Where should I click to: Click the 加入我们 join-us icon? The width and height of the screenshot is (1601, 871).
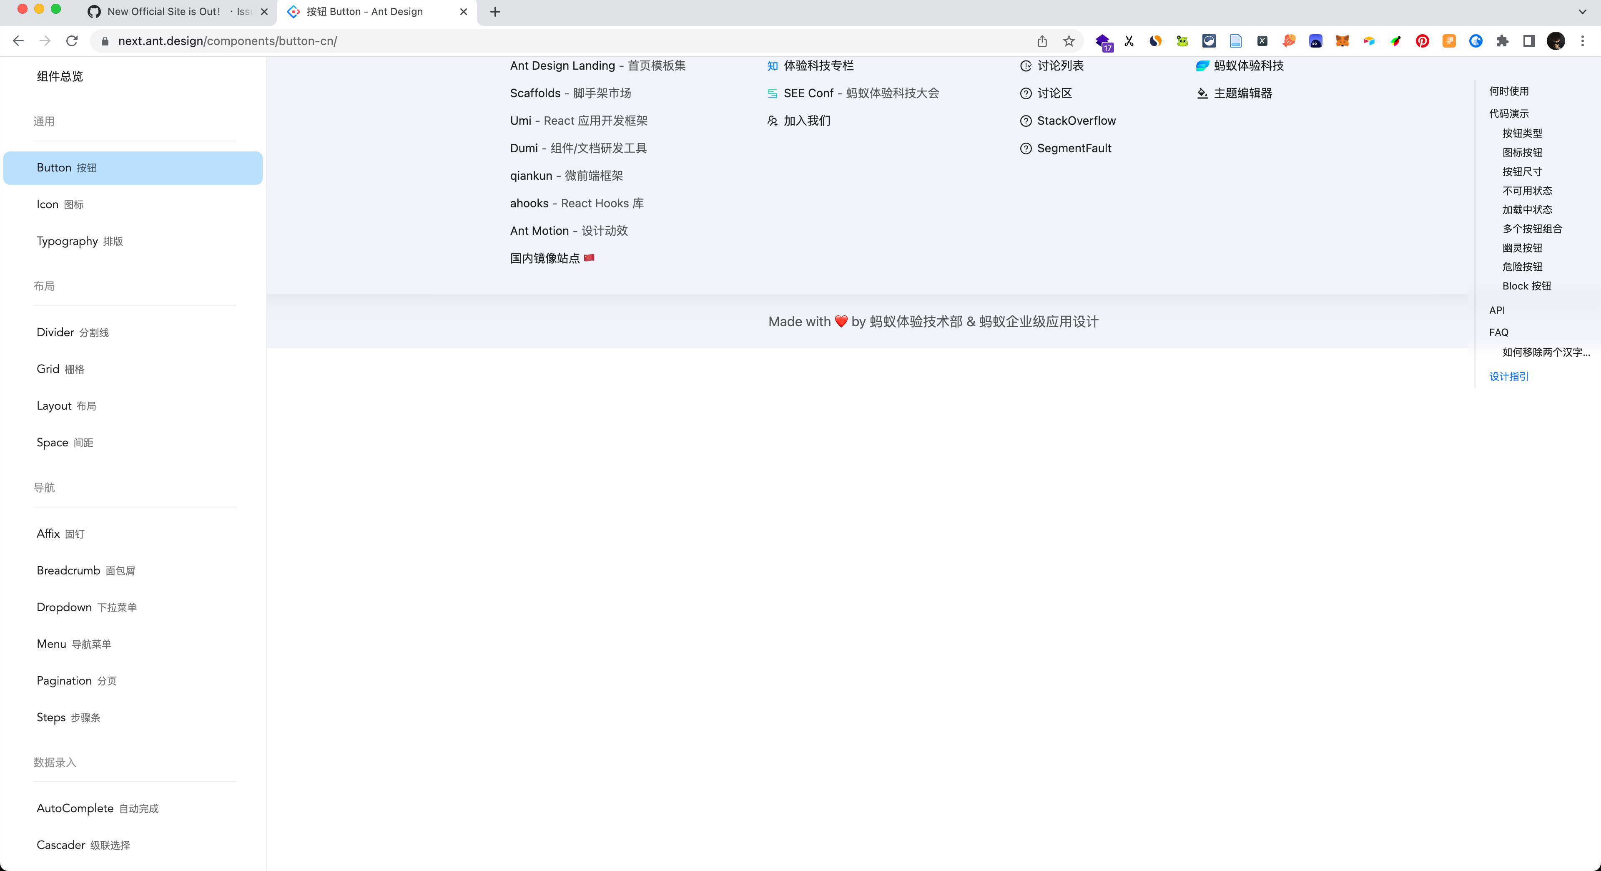(x=772, y=121)
